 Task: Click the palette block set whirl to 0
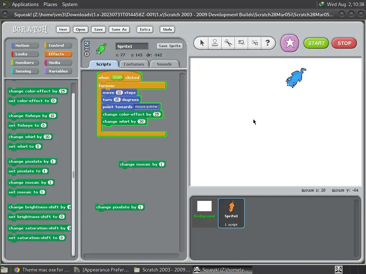25,147
